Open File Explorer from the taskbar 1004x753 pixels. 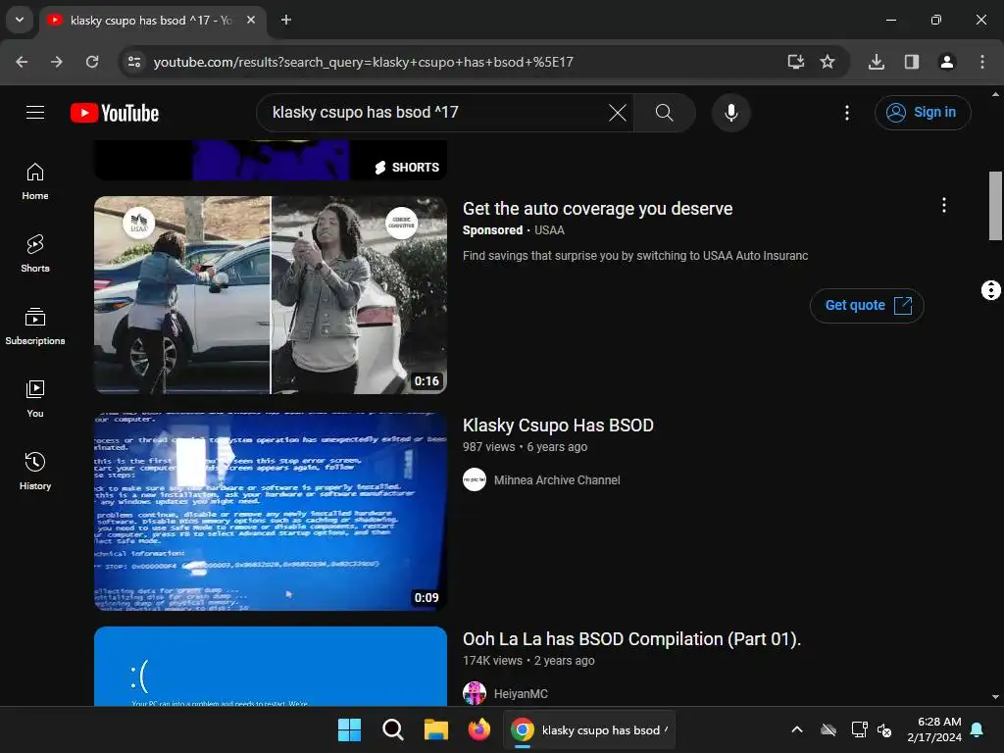point(436,729)
